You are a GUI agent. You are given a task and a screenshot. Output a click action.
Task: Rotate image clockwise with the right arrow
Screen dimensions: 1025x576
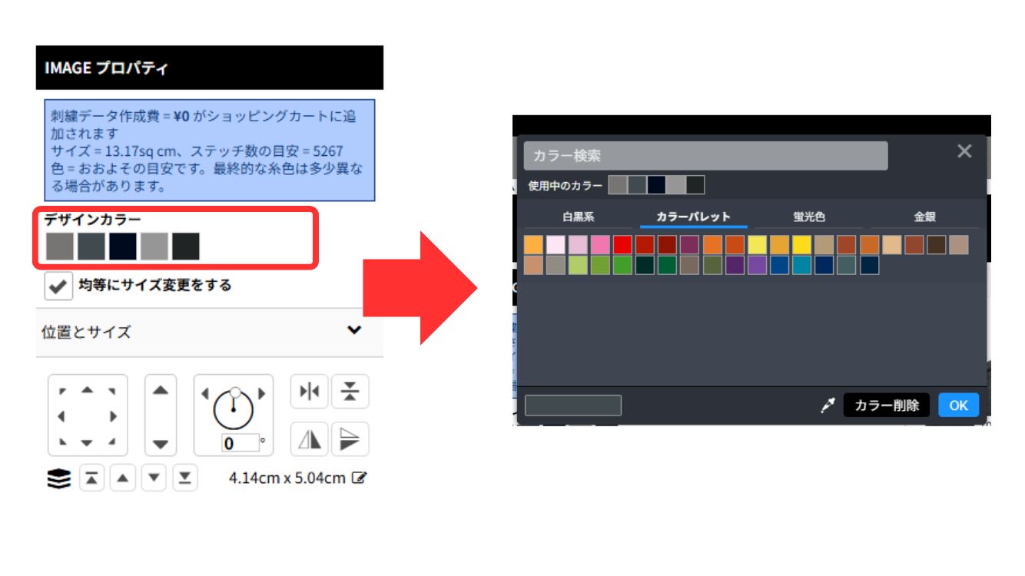coord(261,394)
